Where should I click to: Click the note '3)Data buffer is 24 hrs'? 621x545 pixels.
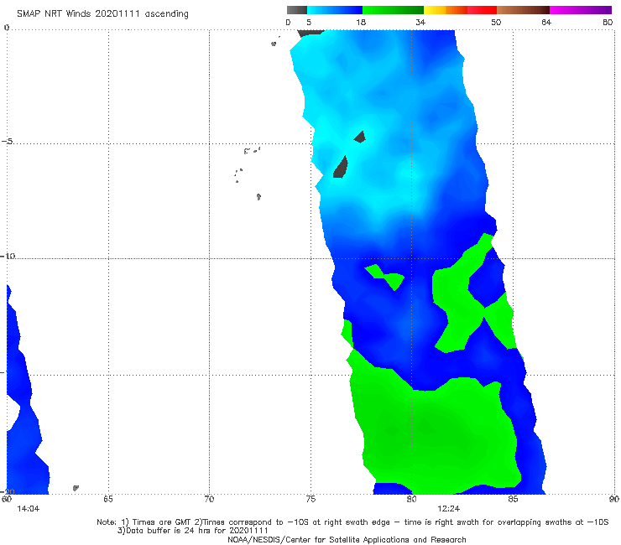pyautogui.click(x=193, y=531)
